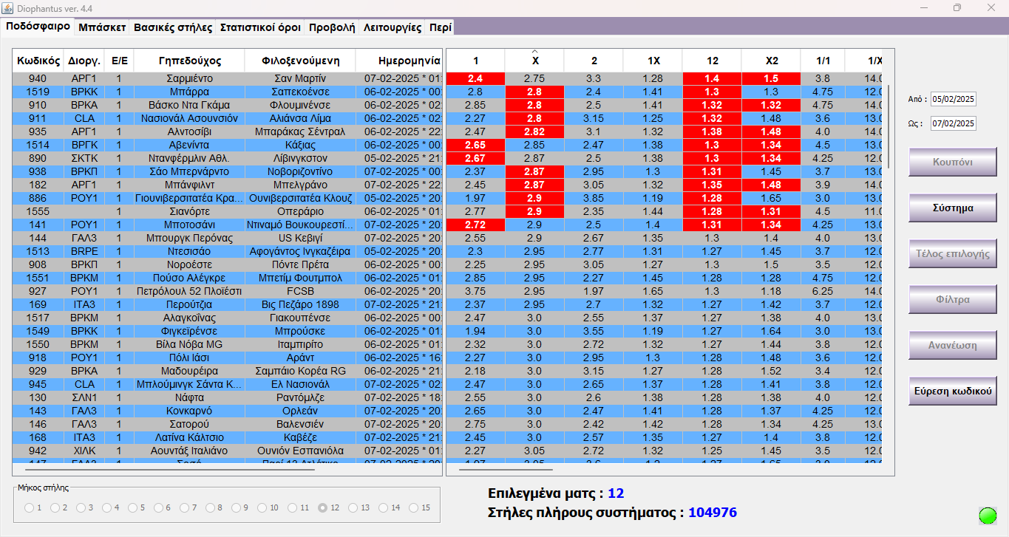This screenshot has height=537, width=1009.
Task: Switch to the Ποδόσφαιρο tab
Action: (38, 27)
